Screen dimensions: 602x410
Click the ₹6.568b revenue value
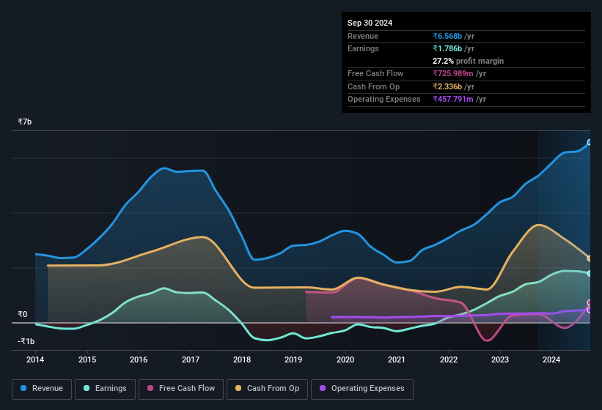click(x=447, y=36)
